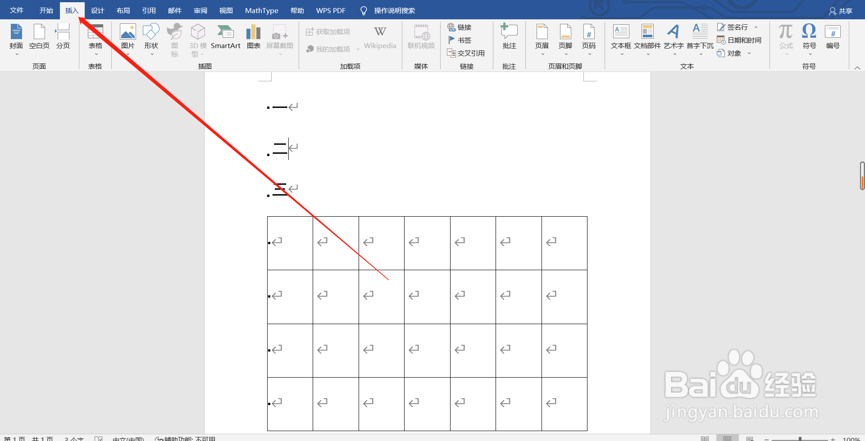
Task: Switch to print layout view
Action: click(x=727, y=438)
